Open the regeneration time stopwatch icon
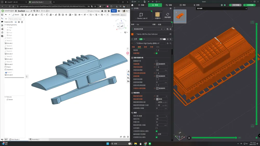This screenshot has width=260, height=146. click(22, 22)
